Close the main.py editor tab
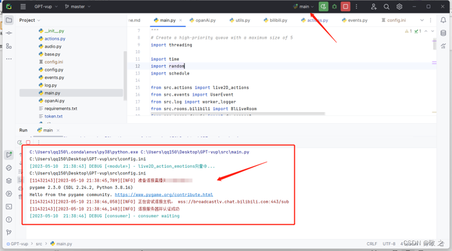Image resolution: width=452 pixels, height=251 pixels. pos(180,20)
